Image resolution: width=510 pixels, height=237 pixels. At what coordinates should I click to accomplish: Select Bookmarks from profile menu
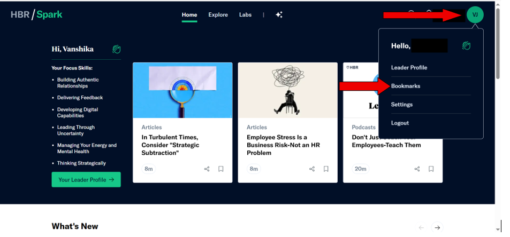pyautogui.click(x=406, y=86)
